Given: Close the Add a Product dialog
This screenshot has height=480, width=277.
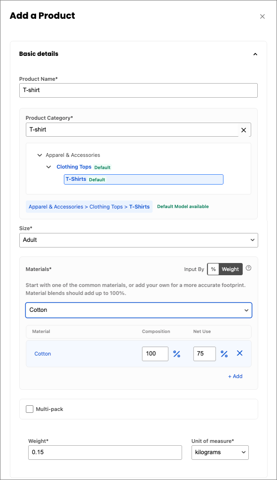Looking at the screenshot, I should pos(262,16).
